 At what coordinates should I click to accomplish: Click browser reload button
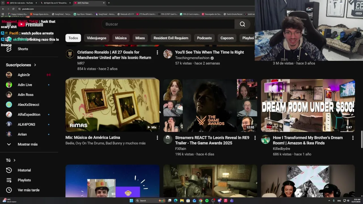click(x=13, y=9)
